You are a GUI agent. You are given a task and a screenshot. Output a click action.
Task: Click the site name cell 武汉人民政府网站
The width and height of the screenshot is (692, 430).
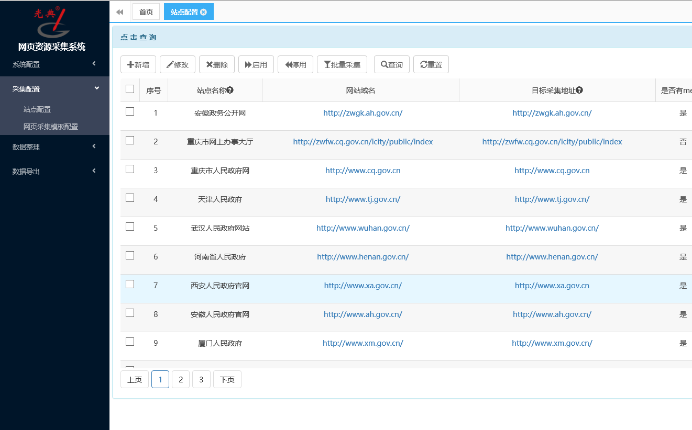[220, 228]
